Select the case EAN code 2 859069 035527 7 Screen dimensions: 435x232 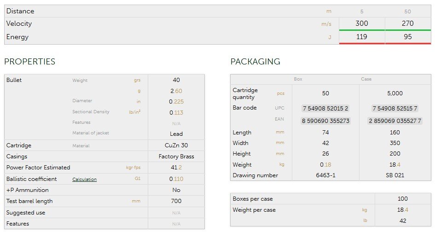[x=395, y=121]
